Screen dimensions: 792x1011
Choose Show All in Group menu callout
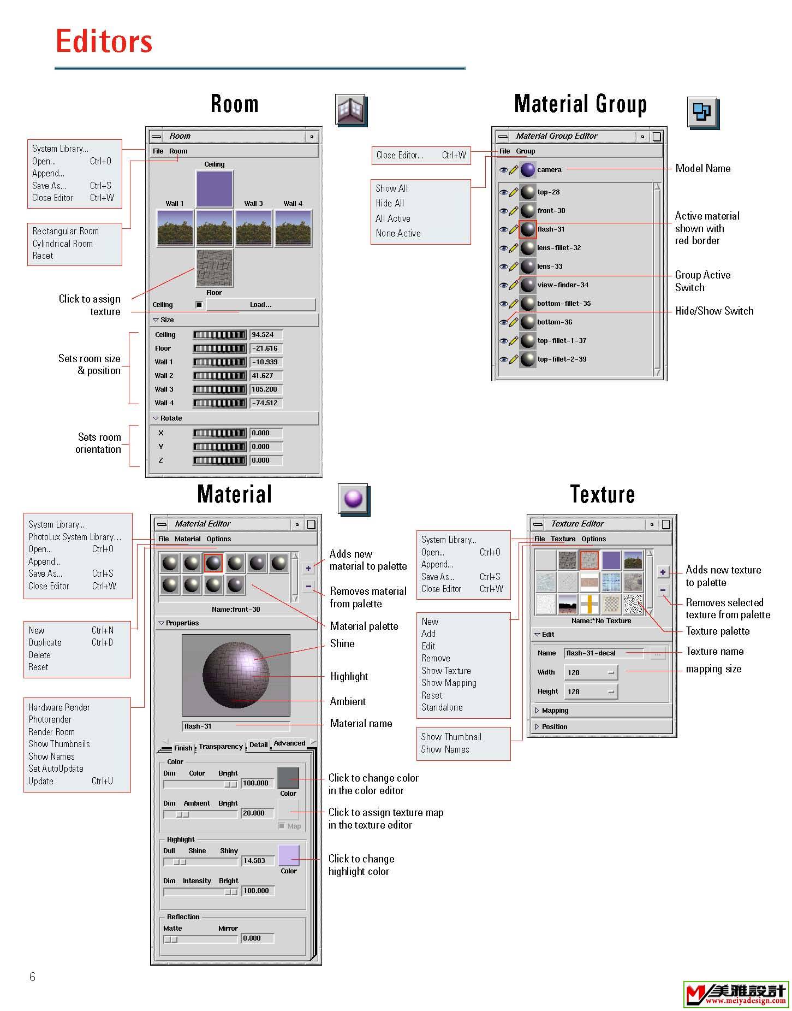point(392,188)
